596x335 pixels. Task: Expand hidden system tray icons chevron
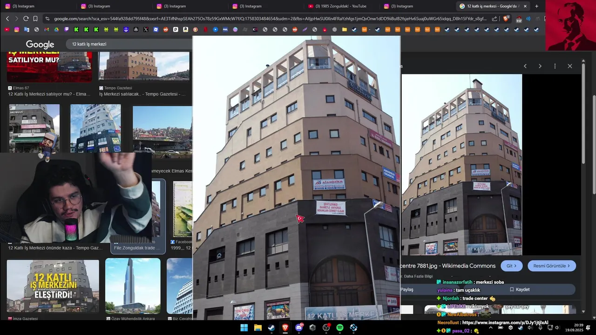point(490,328)
